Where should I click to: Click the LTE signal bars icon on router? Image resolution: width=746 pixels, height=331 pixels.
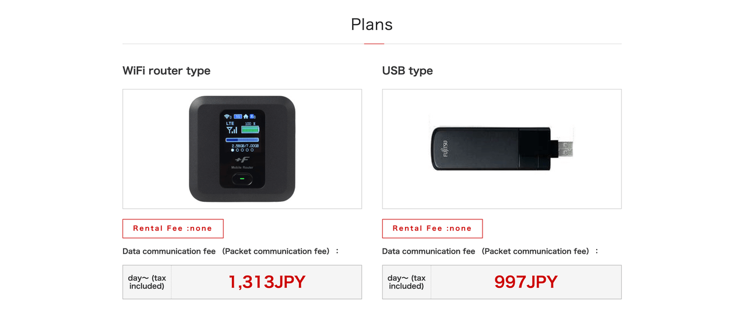231,128
